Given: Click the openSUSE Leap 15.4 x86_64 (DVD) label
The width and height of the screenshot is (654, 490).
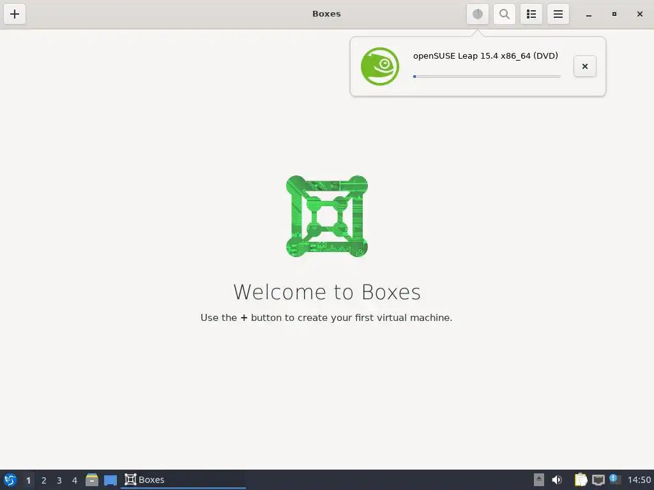Looking at the screenshot, I should 485,56.
